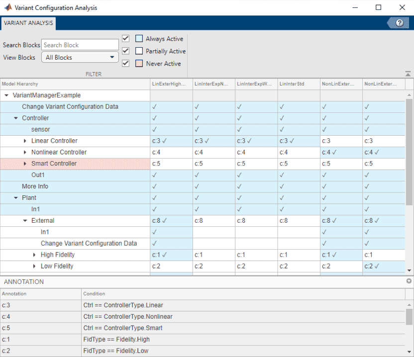Image resolution: width=414 pixels, height=357 pixels.
Task: Open help using the question mark icon
Action: pyautogui.click(x=399, y=22)
